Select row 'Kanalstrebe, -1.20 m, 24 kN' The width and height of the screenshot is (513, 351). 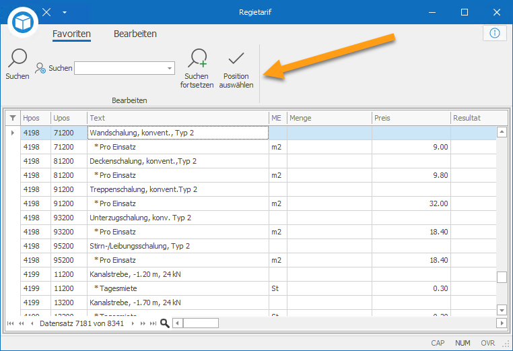(259, 274)
